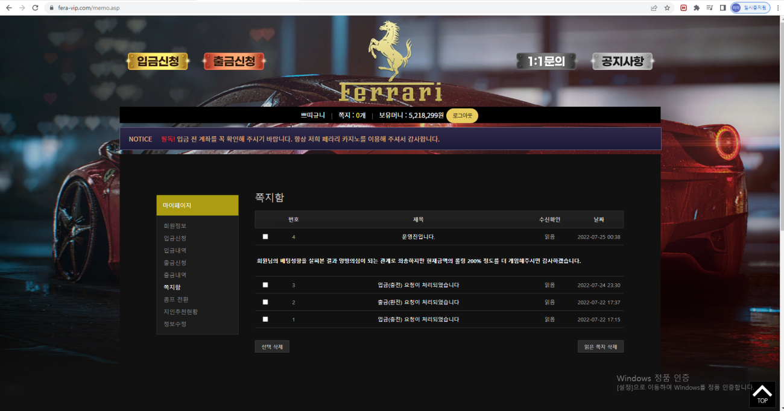This screenshot has width=784, height=411.
Task: Open 출금신청 in the My Page sidebar
Action: 175,263
